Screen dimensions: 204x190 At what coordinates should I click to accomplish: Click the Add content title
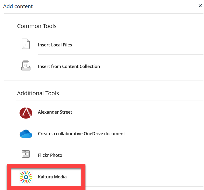click(18, 6)
